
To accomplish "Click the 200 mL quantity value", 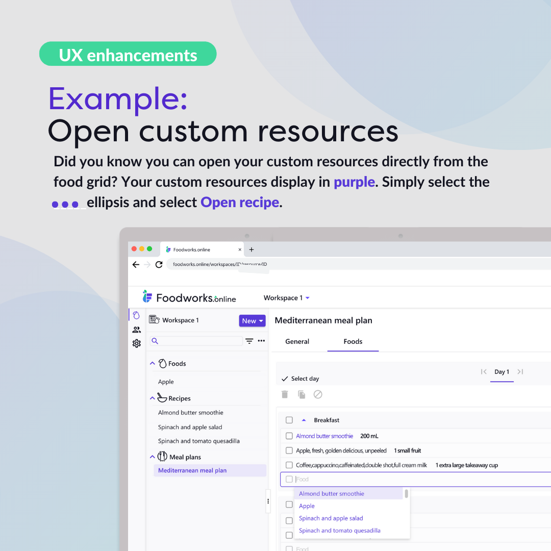I will pos(369,436).
